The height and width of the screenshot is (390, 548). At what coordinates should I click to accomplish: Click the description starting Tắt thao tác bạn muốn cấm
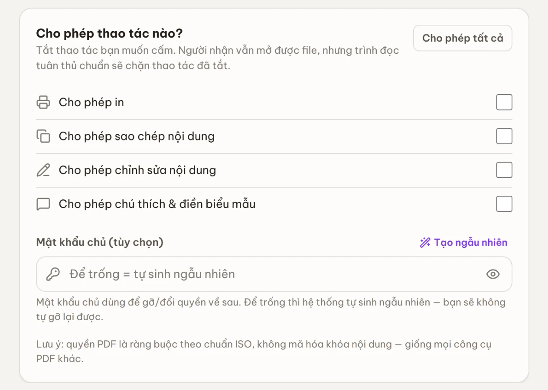tap(218, 58)
